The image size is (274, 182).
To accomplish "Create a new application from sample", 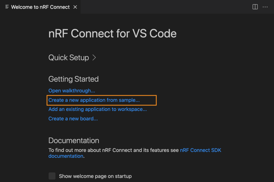I will point(94,100).
